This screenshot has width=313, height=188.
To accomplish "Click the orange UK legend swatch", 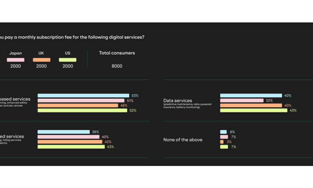I will tap(42, 60).
